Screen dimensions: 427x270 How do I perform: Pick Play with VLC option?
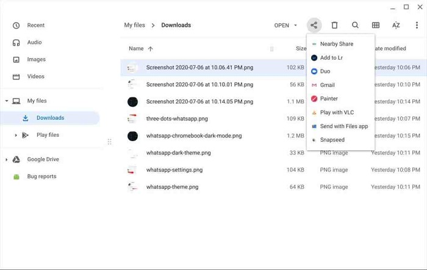pyautogui.click(x=337, y=112)
